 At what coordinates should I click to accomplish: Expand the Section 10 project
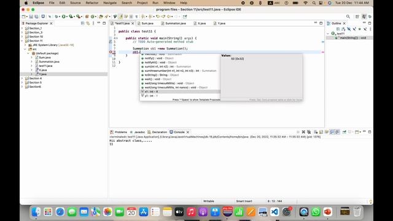coord(22,37)
